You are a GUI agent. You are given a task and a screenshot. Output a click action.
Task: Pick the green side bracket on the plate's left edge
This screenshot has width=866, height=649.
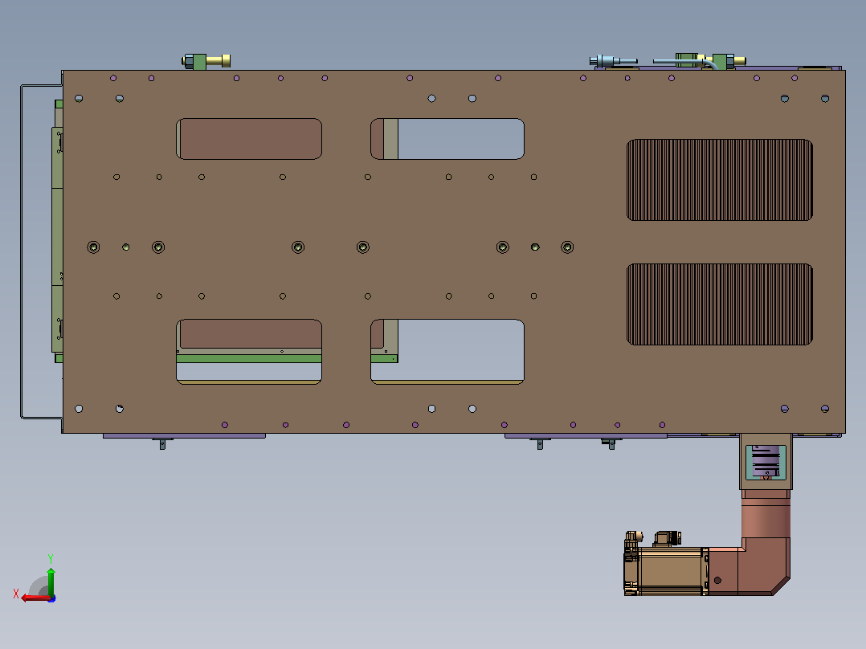coord(57,239)
